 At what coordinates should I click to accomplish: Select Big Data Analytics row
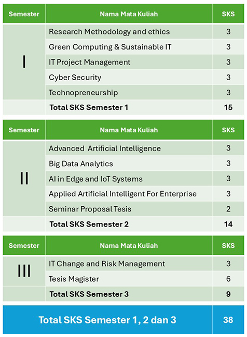pos(145,164)
